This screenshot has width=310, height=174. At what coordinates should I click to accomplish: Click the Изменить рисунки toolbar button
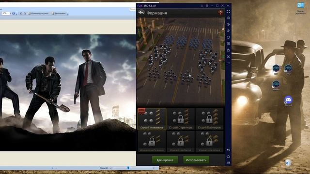coord(39,14)
